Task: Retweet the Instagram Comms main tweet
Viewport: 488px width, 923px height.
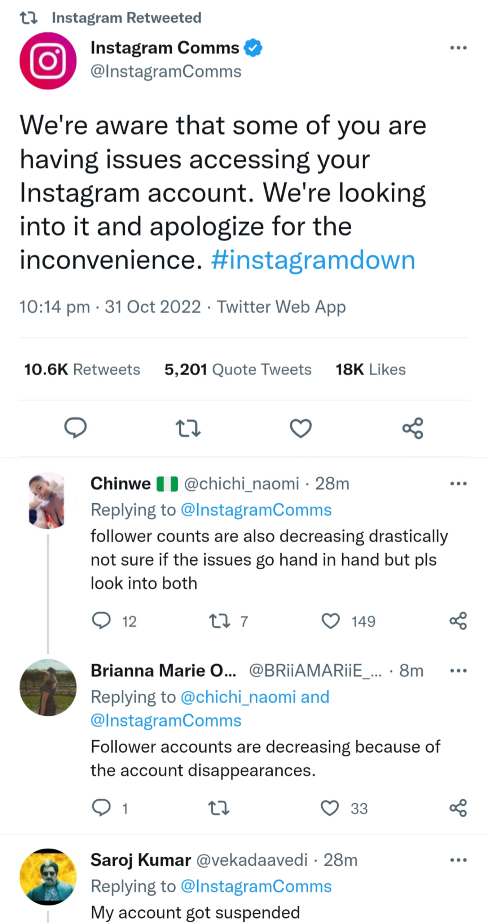Action: tap(188, 428)
